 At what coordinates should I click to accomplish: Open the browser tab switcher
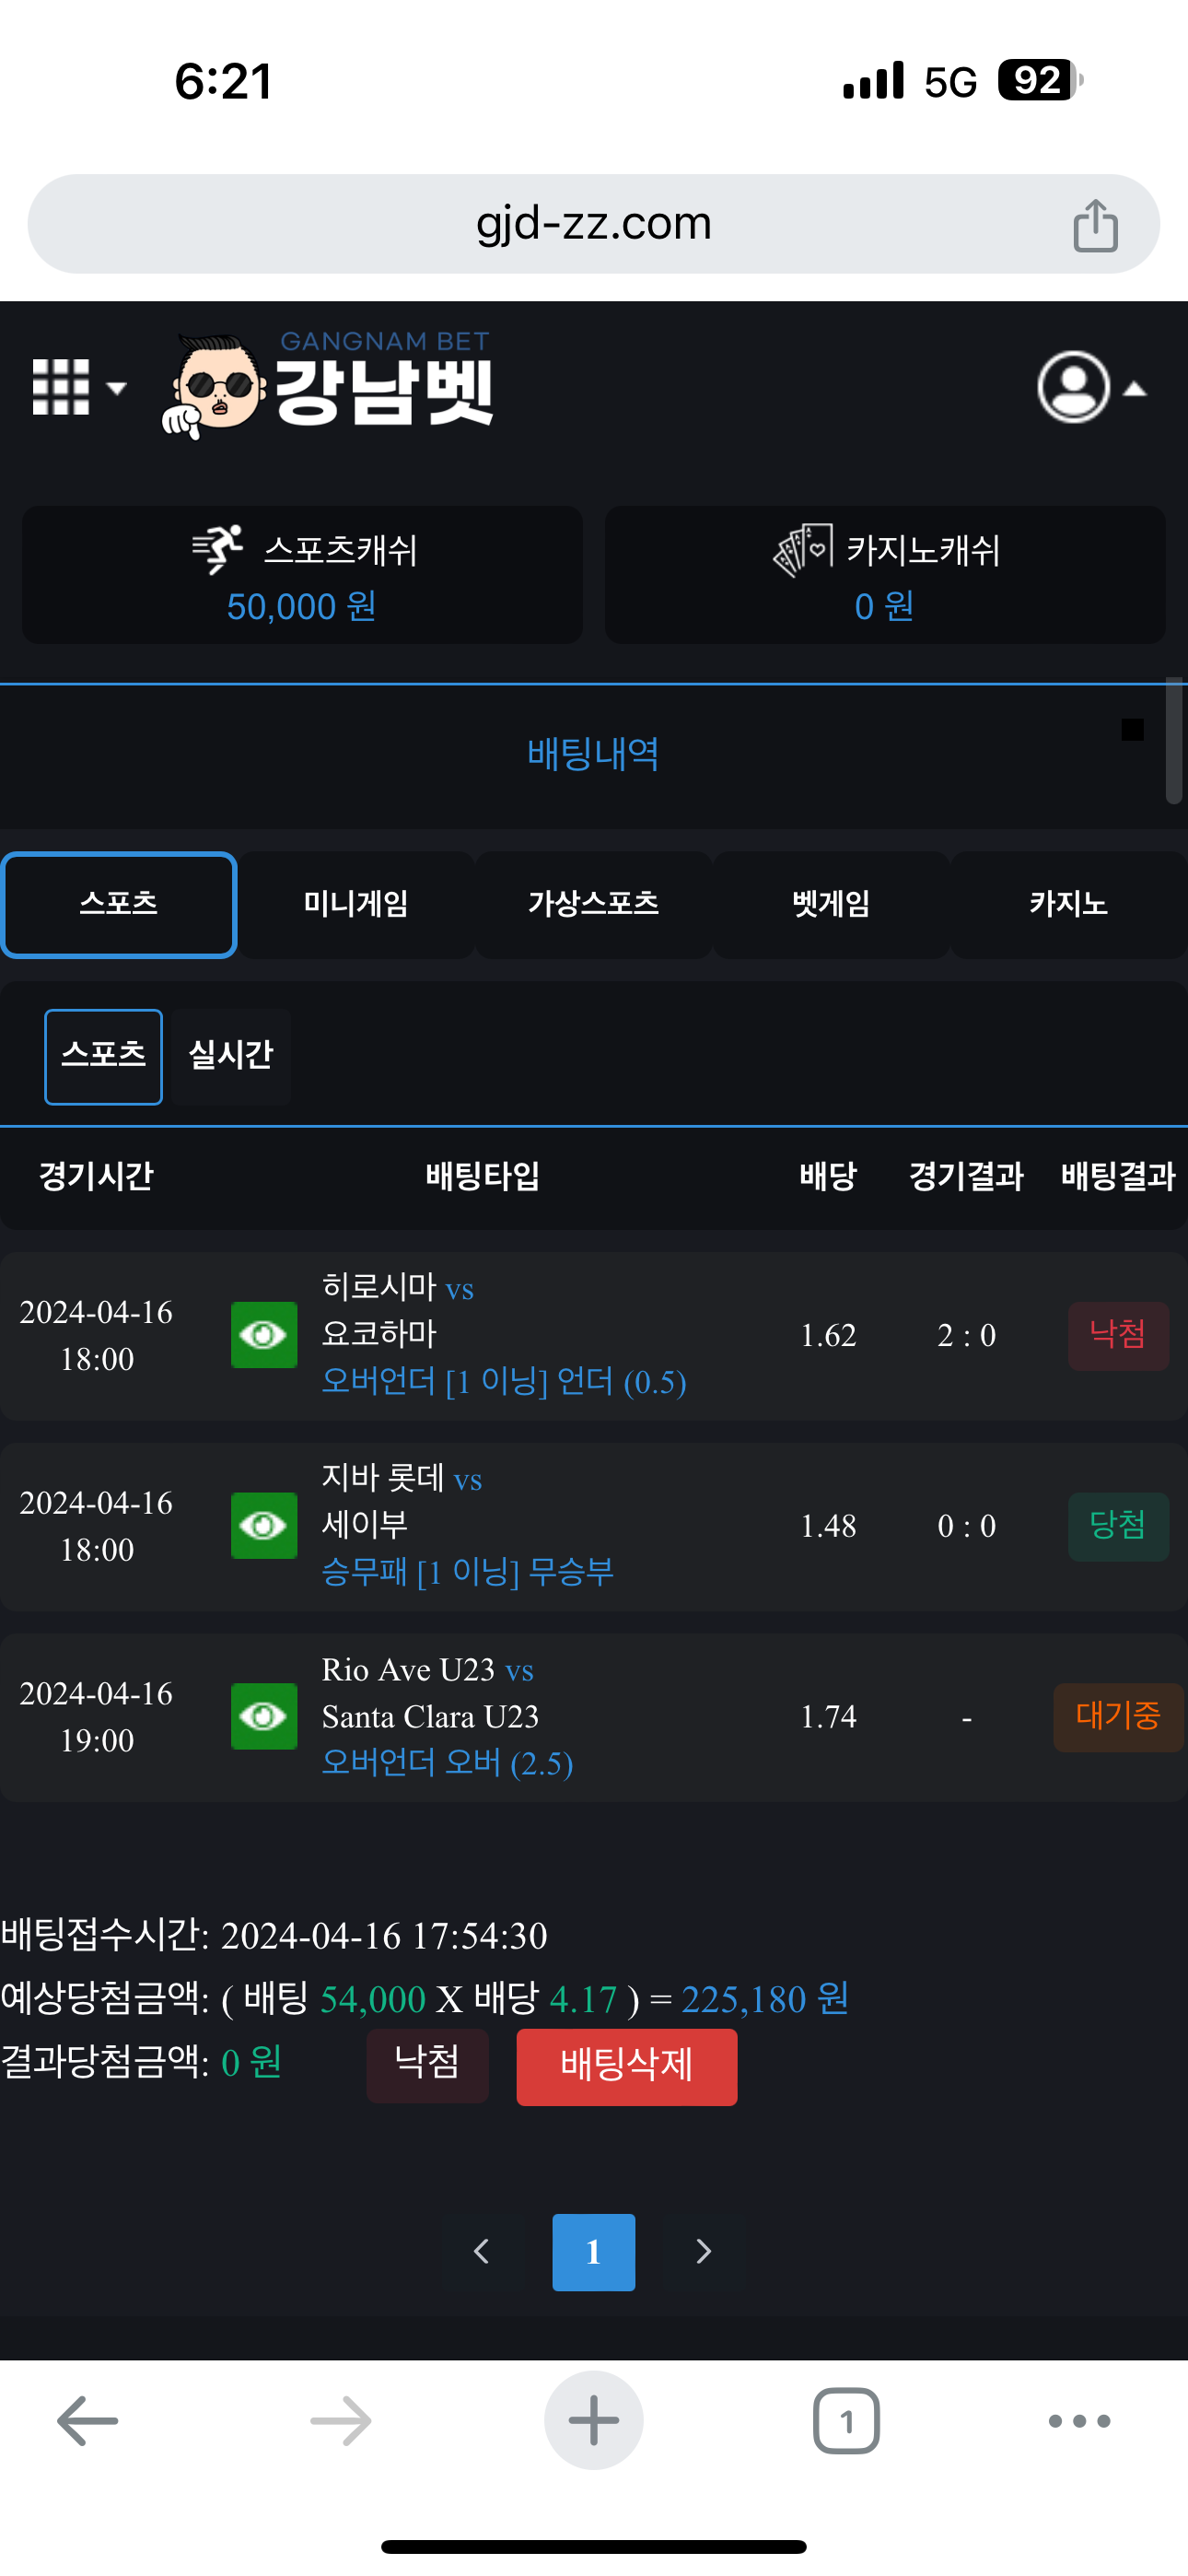846,2421
